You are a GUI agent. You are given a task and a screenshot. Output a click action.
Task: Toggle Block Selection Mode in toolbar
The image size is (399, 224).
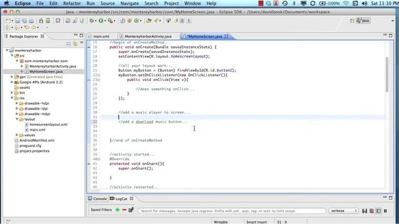click(182, 21)
